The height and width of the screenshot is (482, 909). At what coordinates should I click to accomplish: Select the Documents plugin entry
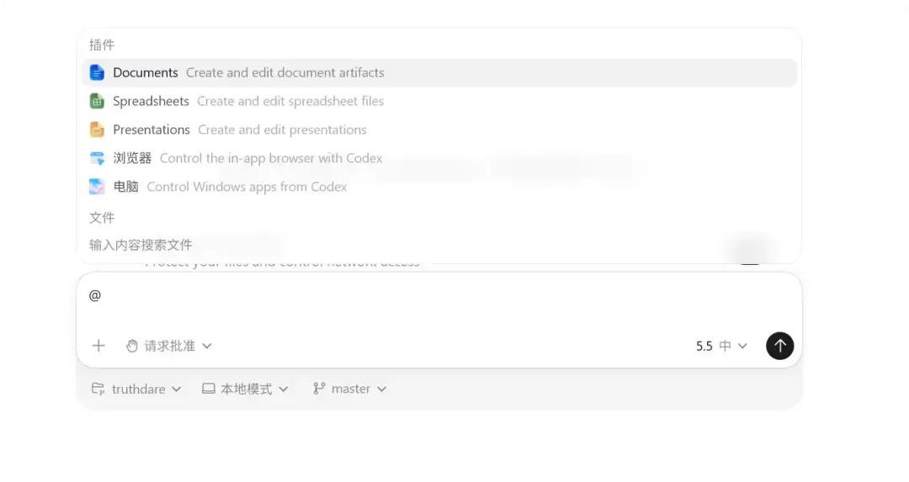(x=439, y=73)
